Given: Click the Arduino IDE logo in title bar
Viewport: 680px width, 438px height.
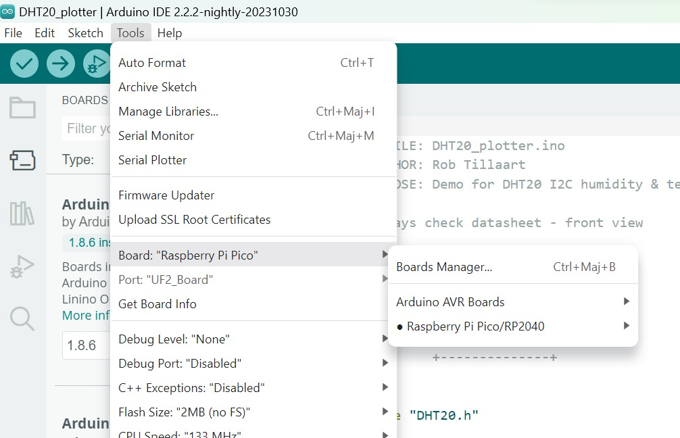Looking at the screenshot, I should [8, 11].
